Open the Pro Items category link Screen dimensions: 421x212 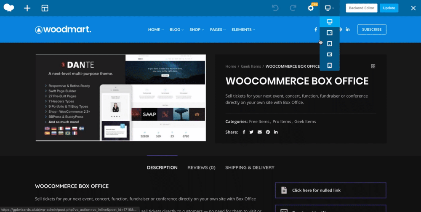[282, 122]
